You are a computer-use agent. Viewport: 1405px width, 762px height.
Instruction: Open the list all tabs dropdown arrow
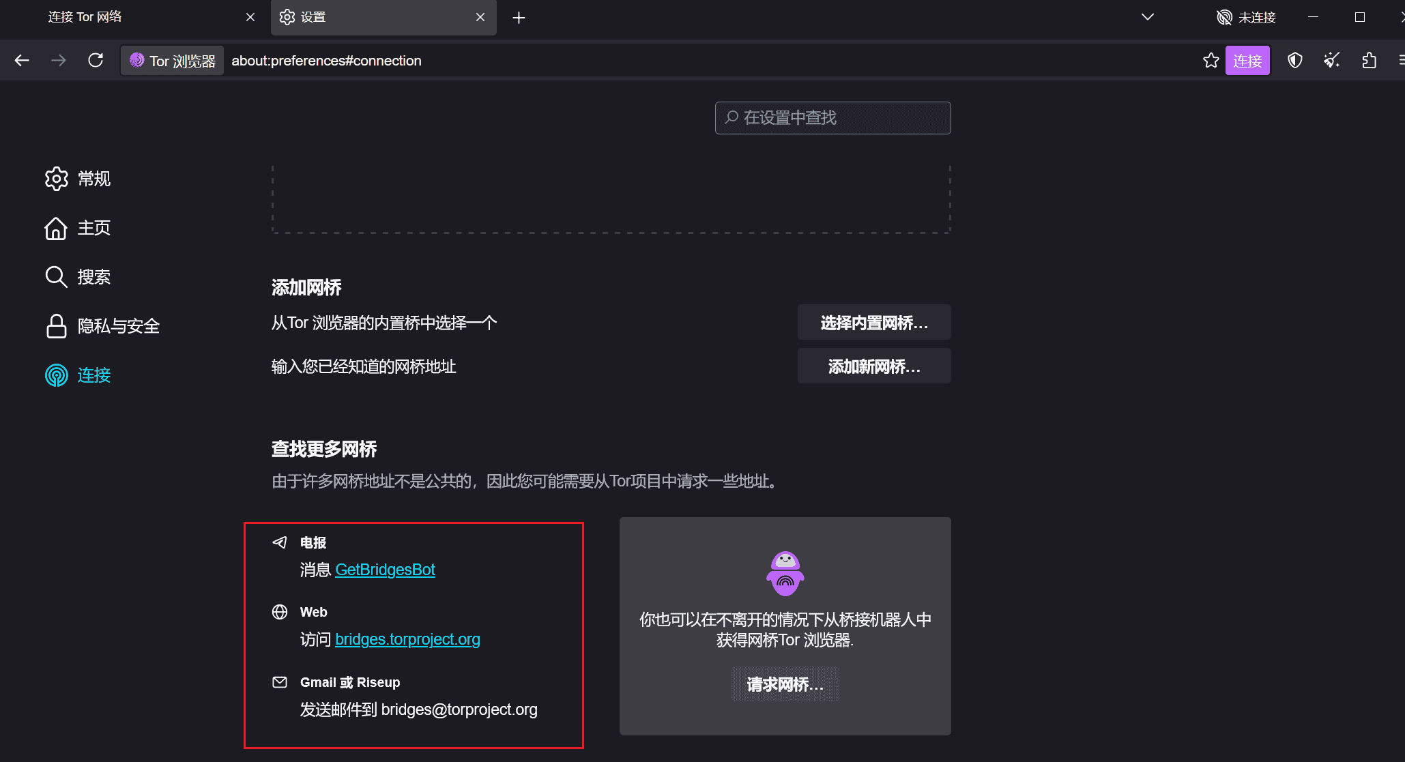click(x=1148, y=17)
